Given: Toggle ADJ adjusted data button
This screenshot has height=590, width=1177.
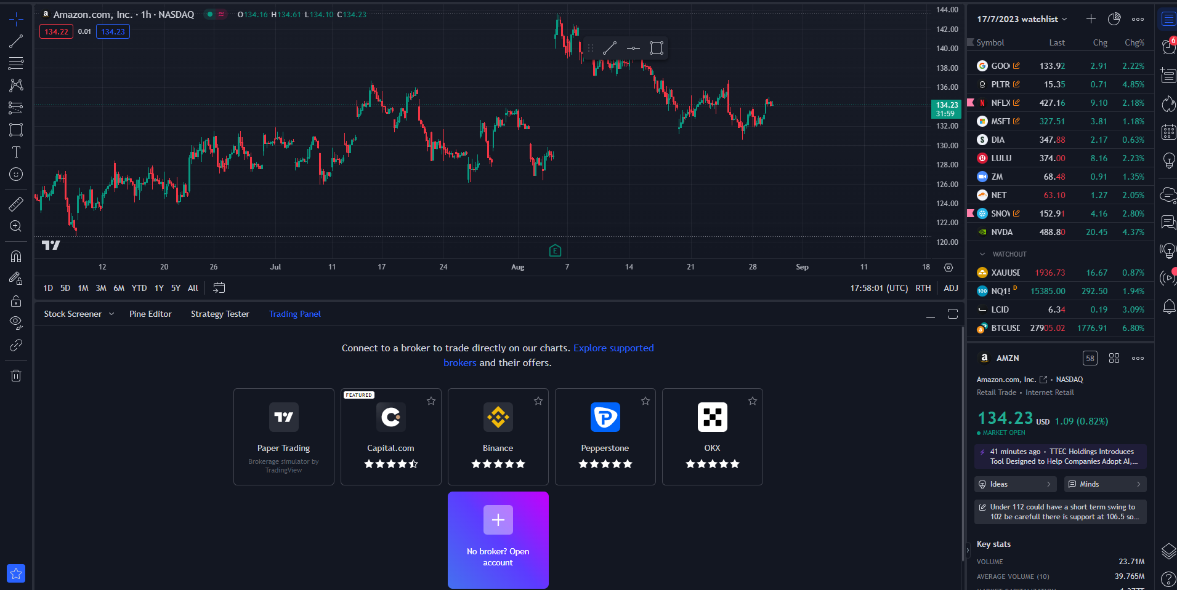Looking at the screenshot, I should [951, 288].
